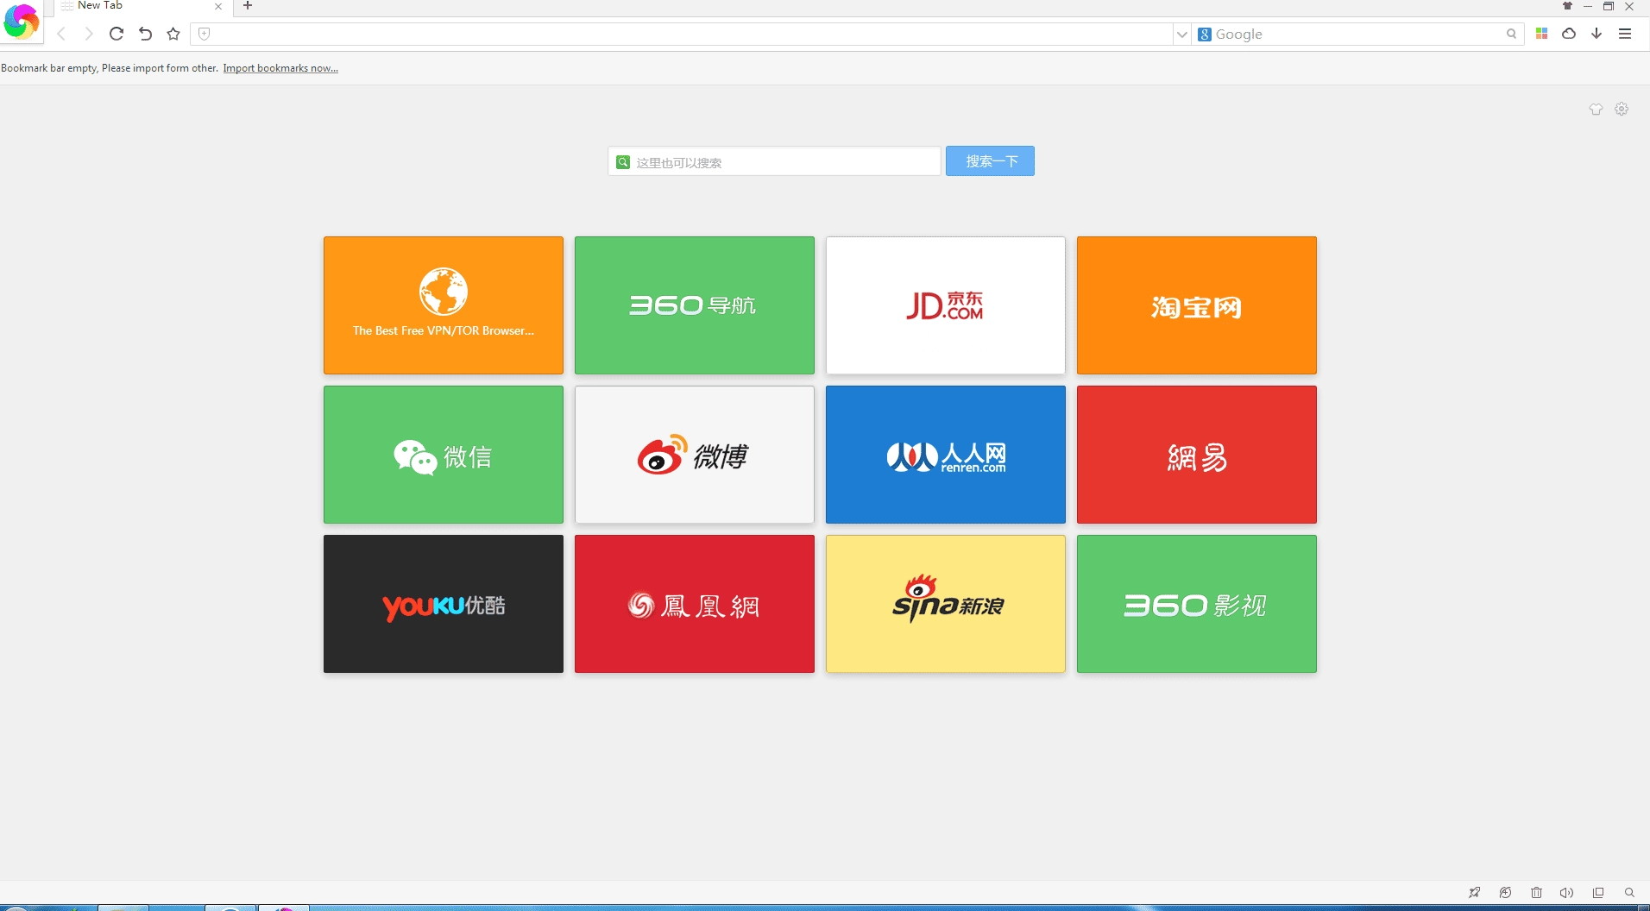Select the New Tab tab
The width and height of the screenshot is (1650, 911).
pyautogui.click(x=143, y=6)
